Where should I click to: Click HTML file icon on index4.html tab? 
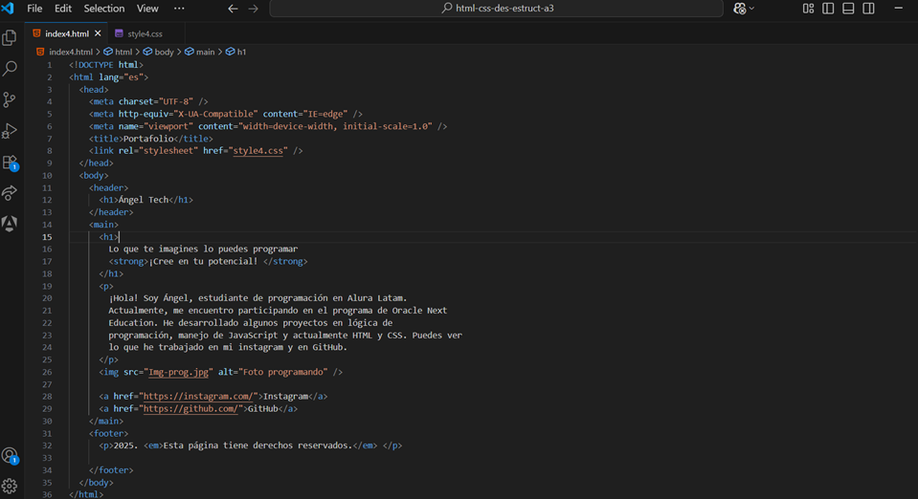click(x=37, y=33)
